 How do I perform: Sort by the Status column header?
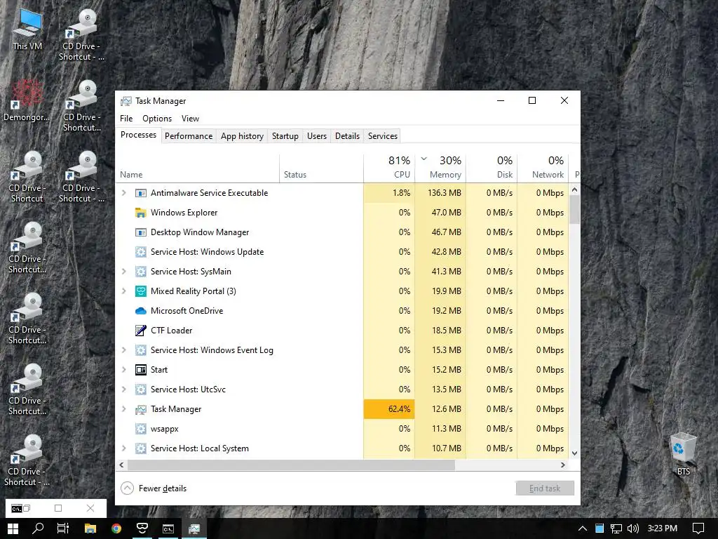point(321,167)
